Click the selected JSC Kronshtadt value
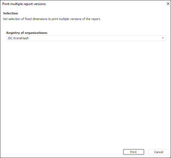The height and width of the screenshot is (158, 171). tap(18, 38)
